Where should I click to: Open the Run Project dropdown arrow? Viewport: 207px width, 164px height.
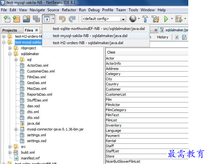click(172, 19)
